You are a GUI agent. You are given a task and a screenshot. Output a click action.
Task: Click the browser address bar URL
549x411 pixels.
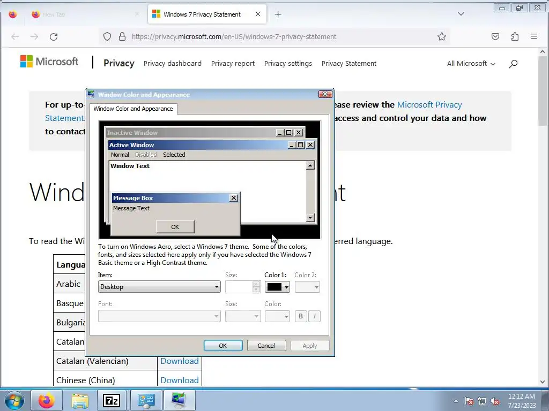pos(234,37)
